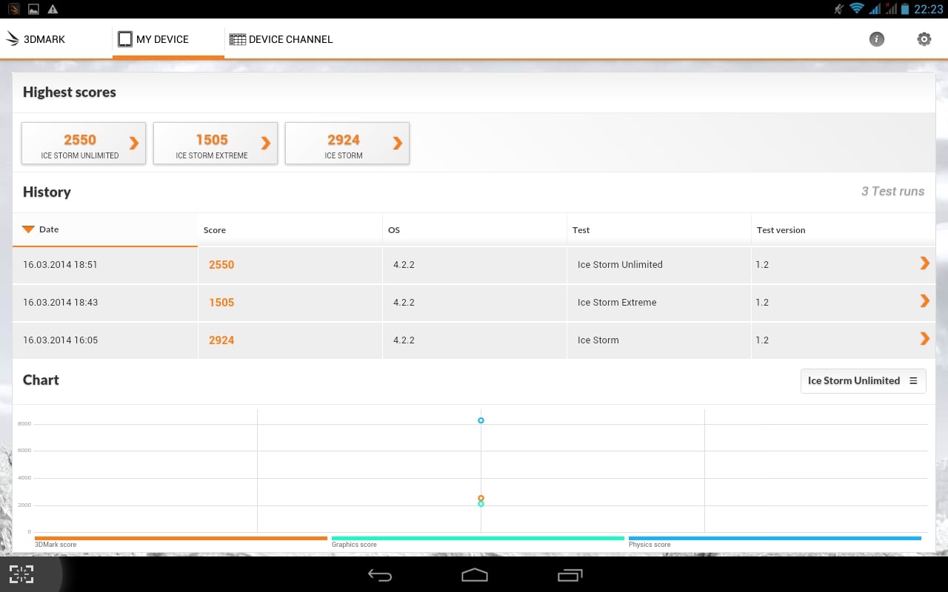Tap the 22:23 clock in status bar
Viewport: 948px width, 592px height.
(929, 9)
